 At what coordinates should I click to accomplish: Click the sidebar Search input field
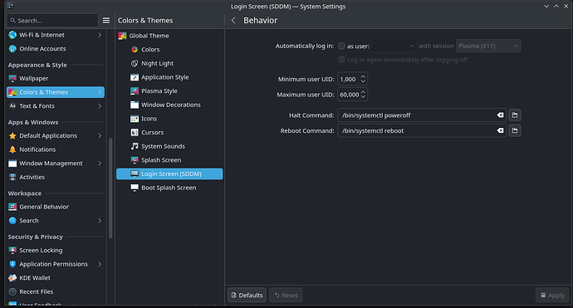pyautogui.click(x=52, y=21)
